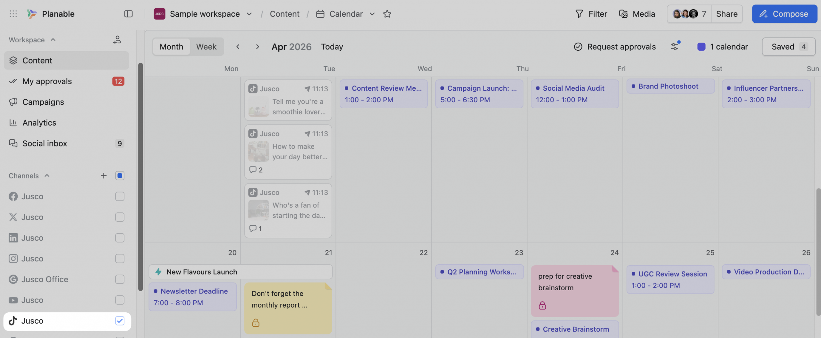Expand the Sample workspace dropdown

point(249,14)
